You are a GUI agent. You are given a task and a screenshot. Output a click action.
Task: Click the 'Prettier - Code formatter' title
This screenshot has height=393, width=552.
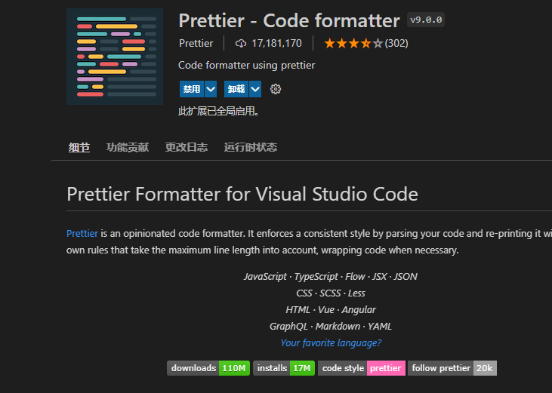pos(289,20)
